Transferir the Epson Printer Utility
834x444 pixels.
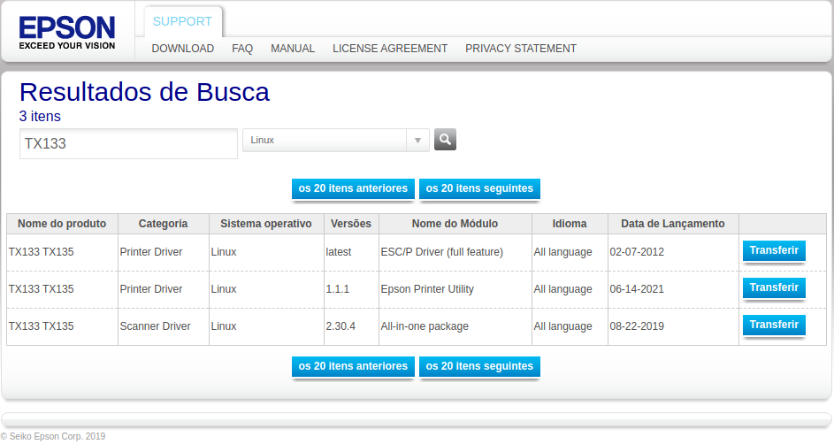click(774, 287)
